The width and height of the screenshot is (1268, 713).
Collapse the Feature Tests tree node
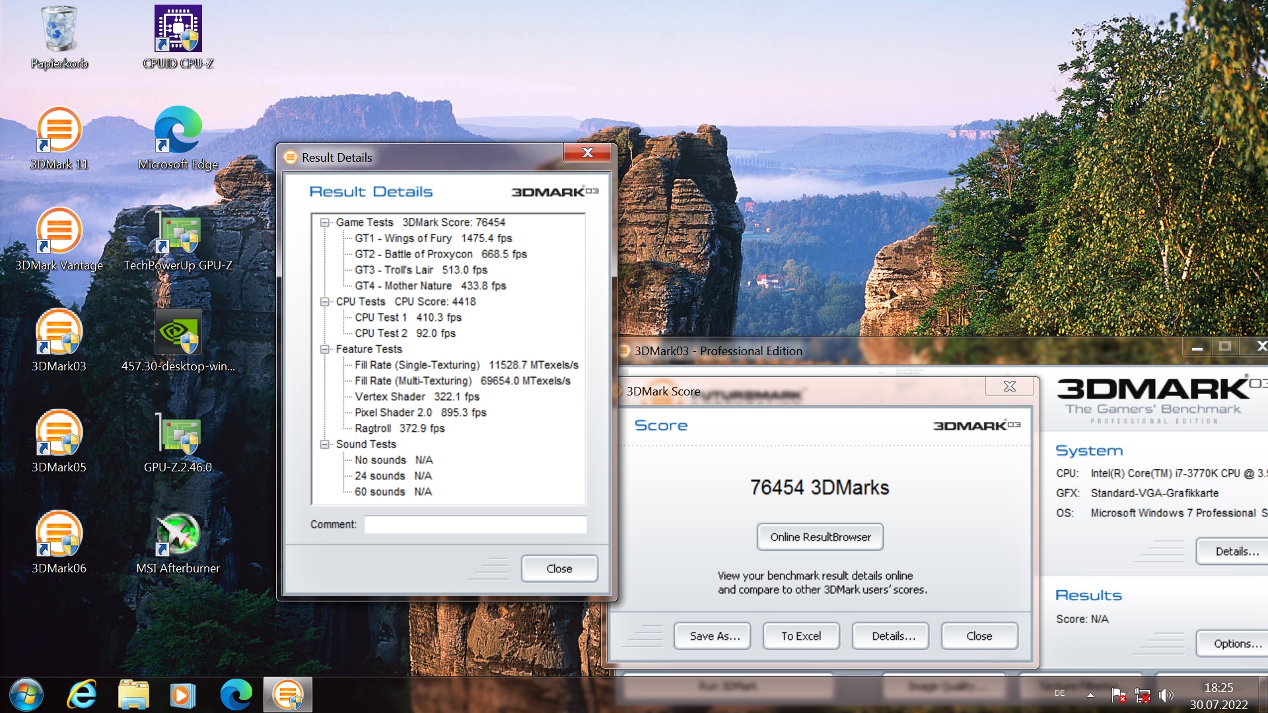point(325,349)
